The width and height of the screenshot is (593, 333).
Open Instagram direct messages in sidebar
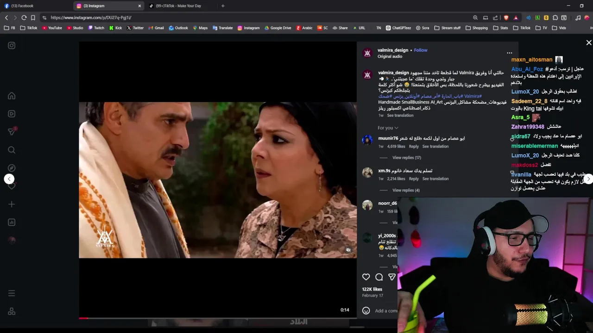tap(12, 132)
